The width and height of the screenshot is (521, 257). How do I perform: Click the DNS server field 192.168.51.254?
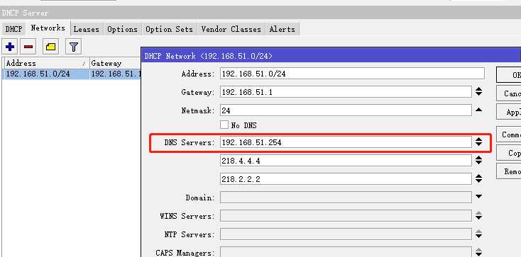tap(346, 142)
